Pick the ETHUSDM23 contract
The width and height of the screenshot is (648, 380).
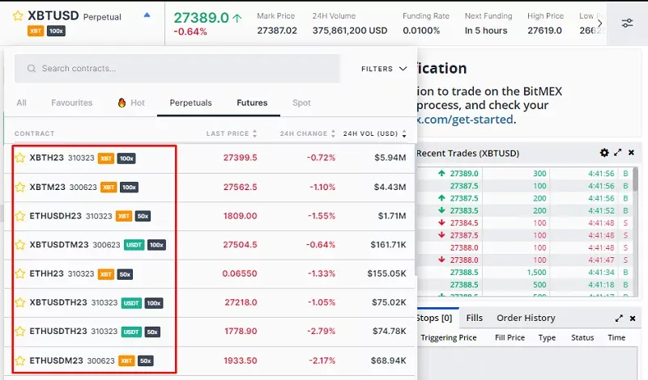[x=56, y=361]
